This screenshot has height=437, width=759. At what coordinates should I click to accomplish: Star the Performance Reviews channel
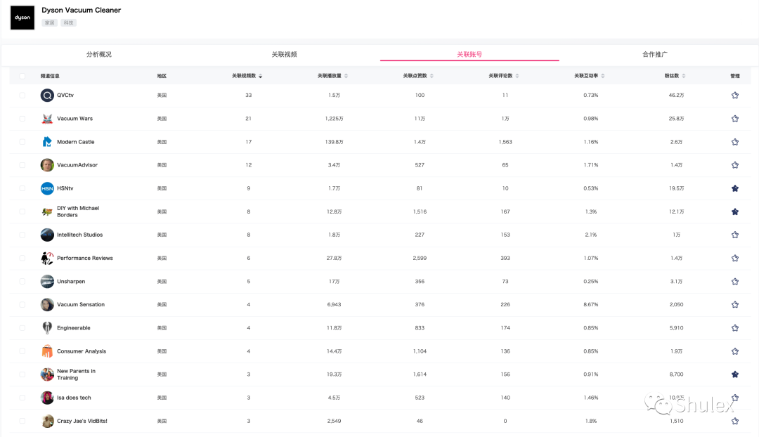735,258
